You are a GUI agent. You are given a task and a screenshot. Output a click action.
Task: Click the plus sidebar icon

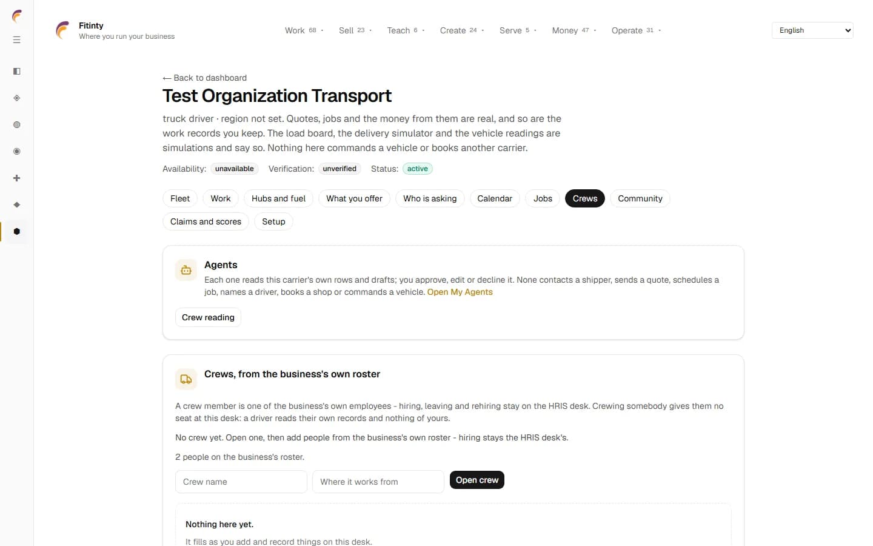17,178
